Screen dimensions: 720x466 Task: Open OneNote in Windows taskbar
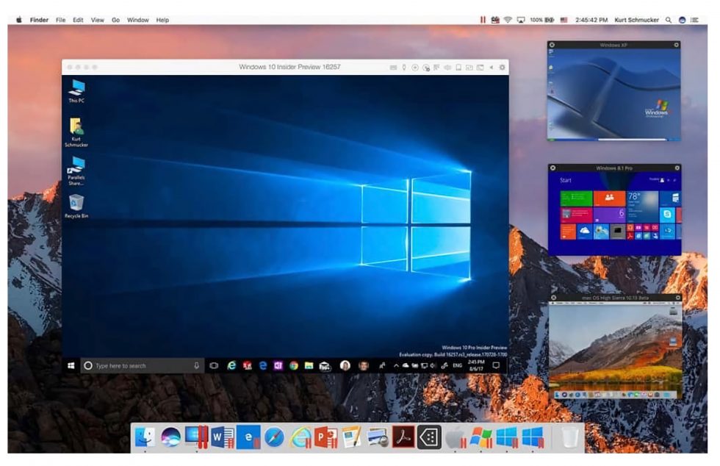(278, 366)
